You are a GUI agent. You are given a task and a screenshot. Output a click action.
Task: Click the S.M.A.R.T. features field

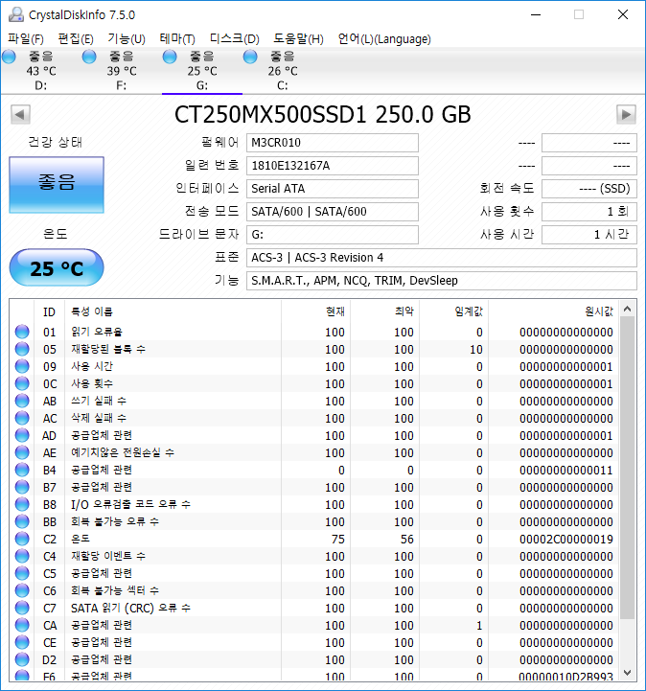point(442,281)
